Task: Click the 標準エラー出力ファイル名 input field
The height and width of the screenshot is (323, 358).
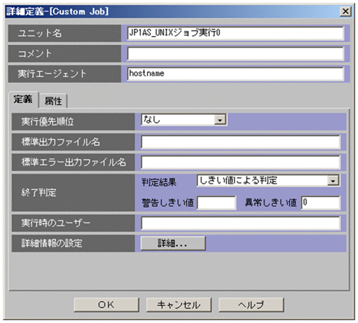Action: point(240,162)
